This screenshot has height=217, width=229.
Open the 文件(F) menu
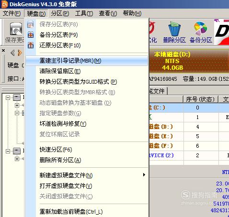[11, 13]
